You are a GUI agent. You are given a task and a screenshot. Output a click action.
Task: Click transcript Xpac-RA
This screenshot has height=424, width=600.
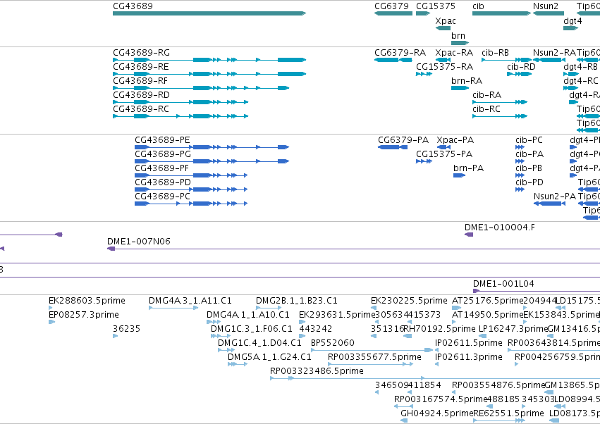tap(443, 60)
